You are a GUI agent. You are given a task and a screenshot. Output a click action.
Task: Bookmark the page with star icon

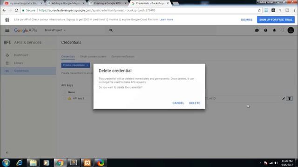click(259, 10)
